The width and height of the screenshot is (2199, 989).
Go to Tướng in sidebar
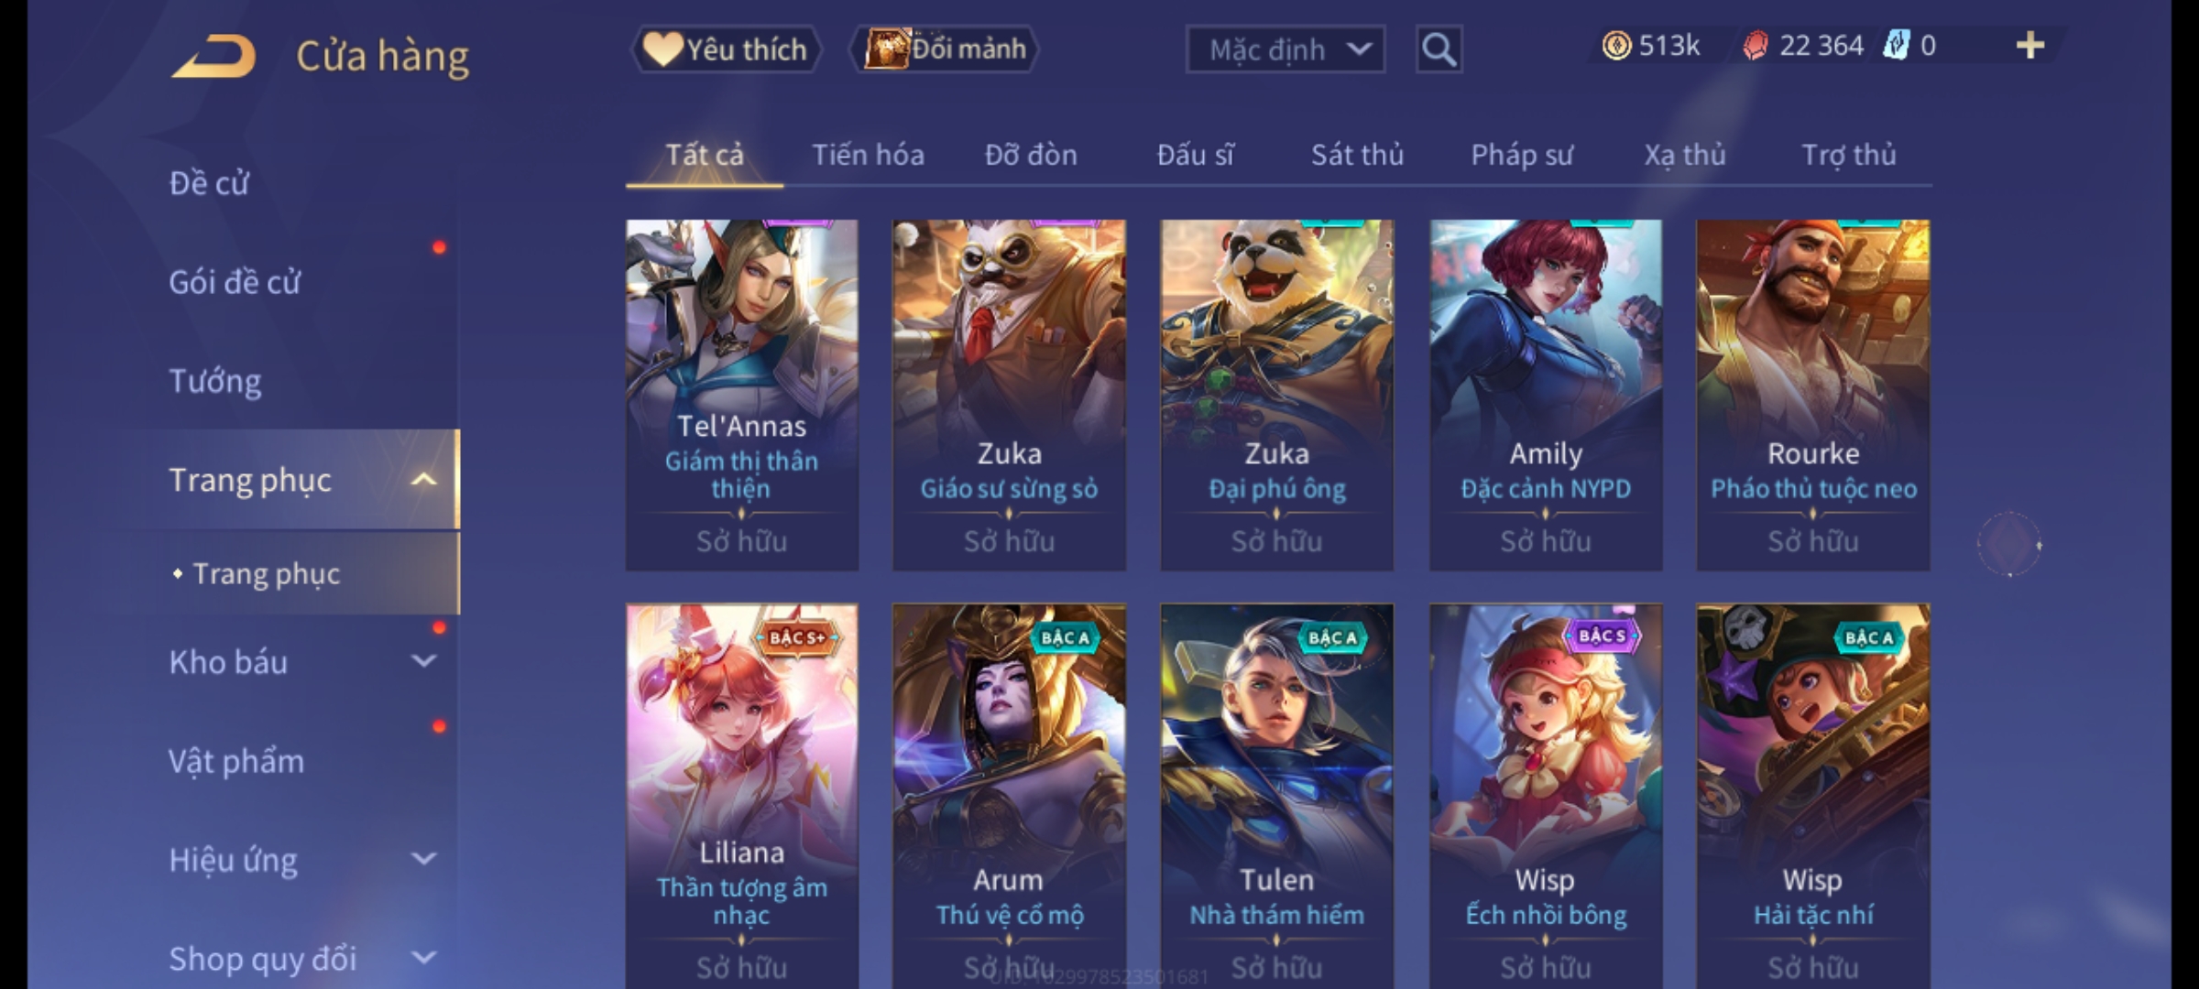pyautogui.click(x=215, y=381)
